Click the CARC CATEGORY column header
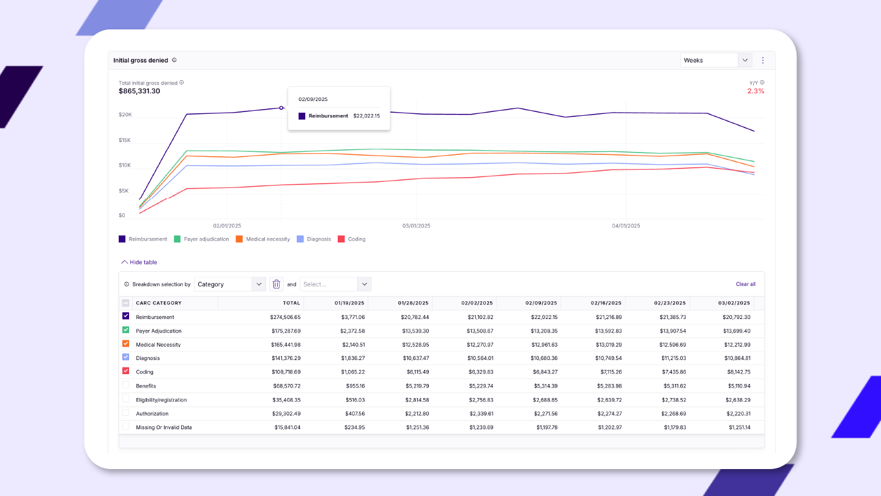Screen dimensions: 881x496 158,303
